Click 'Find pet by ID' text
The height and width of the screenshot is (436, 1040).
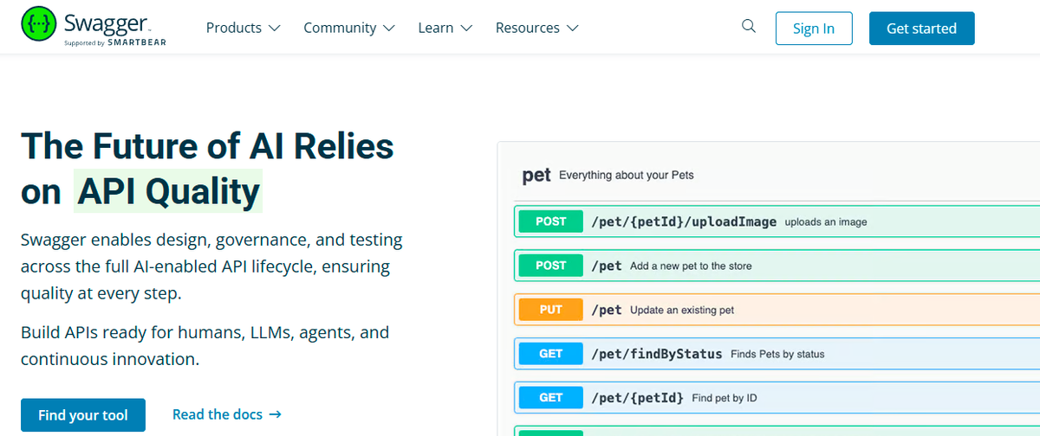(725, 399)
